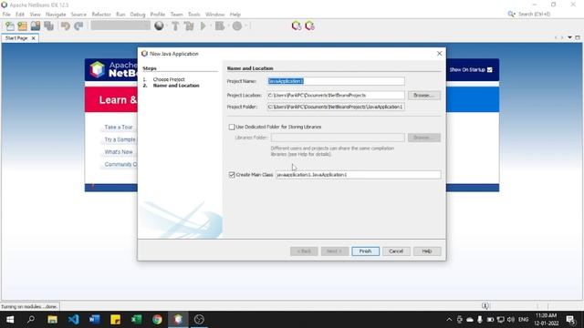Image resolution: width=584 pixels, height=328 pixels.
Task: Close the Start Page tab
Action: (34, 38)
